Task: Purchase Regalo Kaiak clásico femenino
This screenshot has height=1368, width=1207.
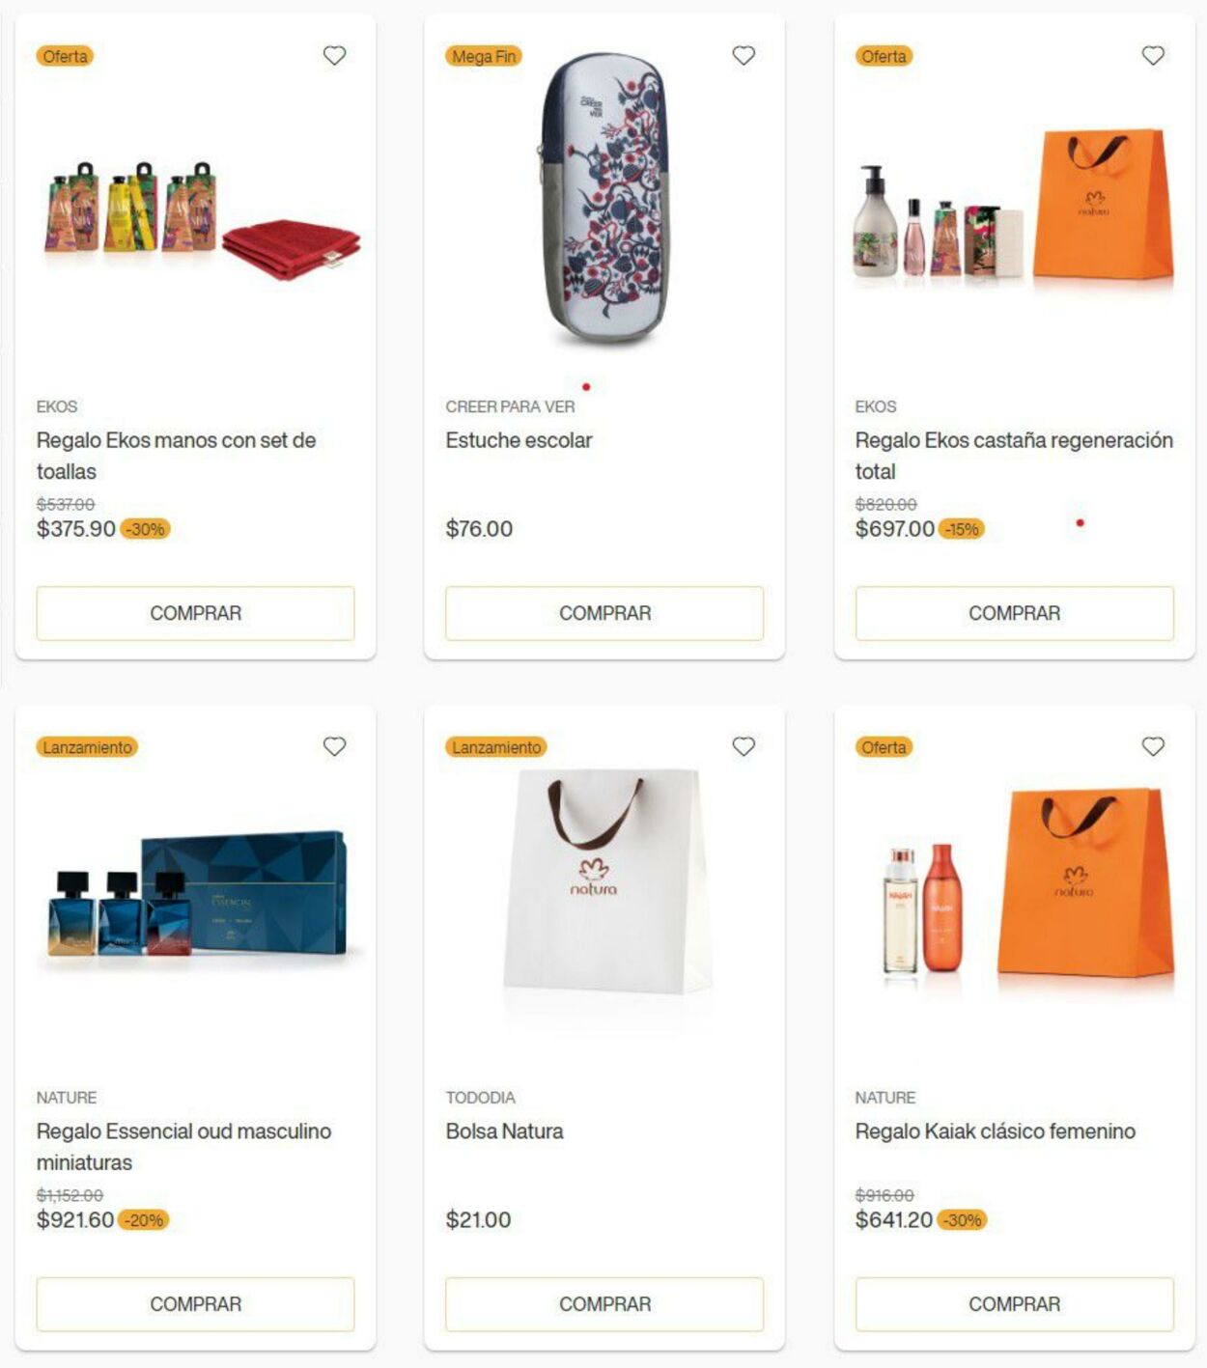Action: [1014, 1304]
